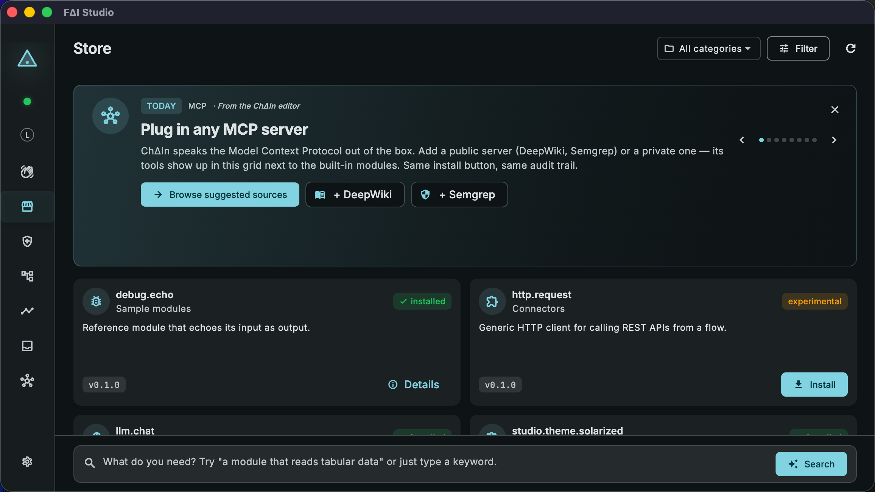Click 'From the ChΔIn editor' text
The height and width of the screenshot is (492, 875).
point(259,106)
